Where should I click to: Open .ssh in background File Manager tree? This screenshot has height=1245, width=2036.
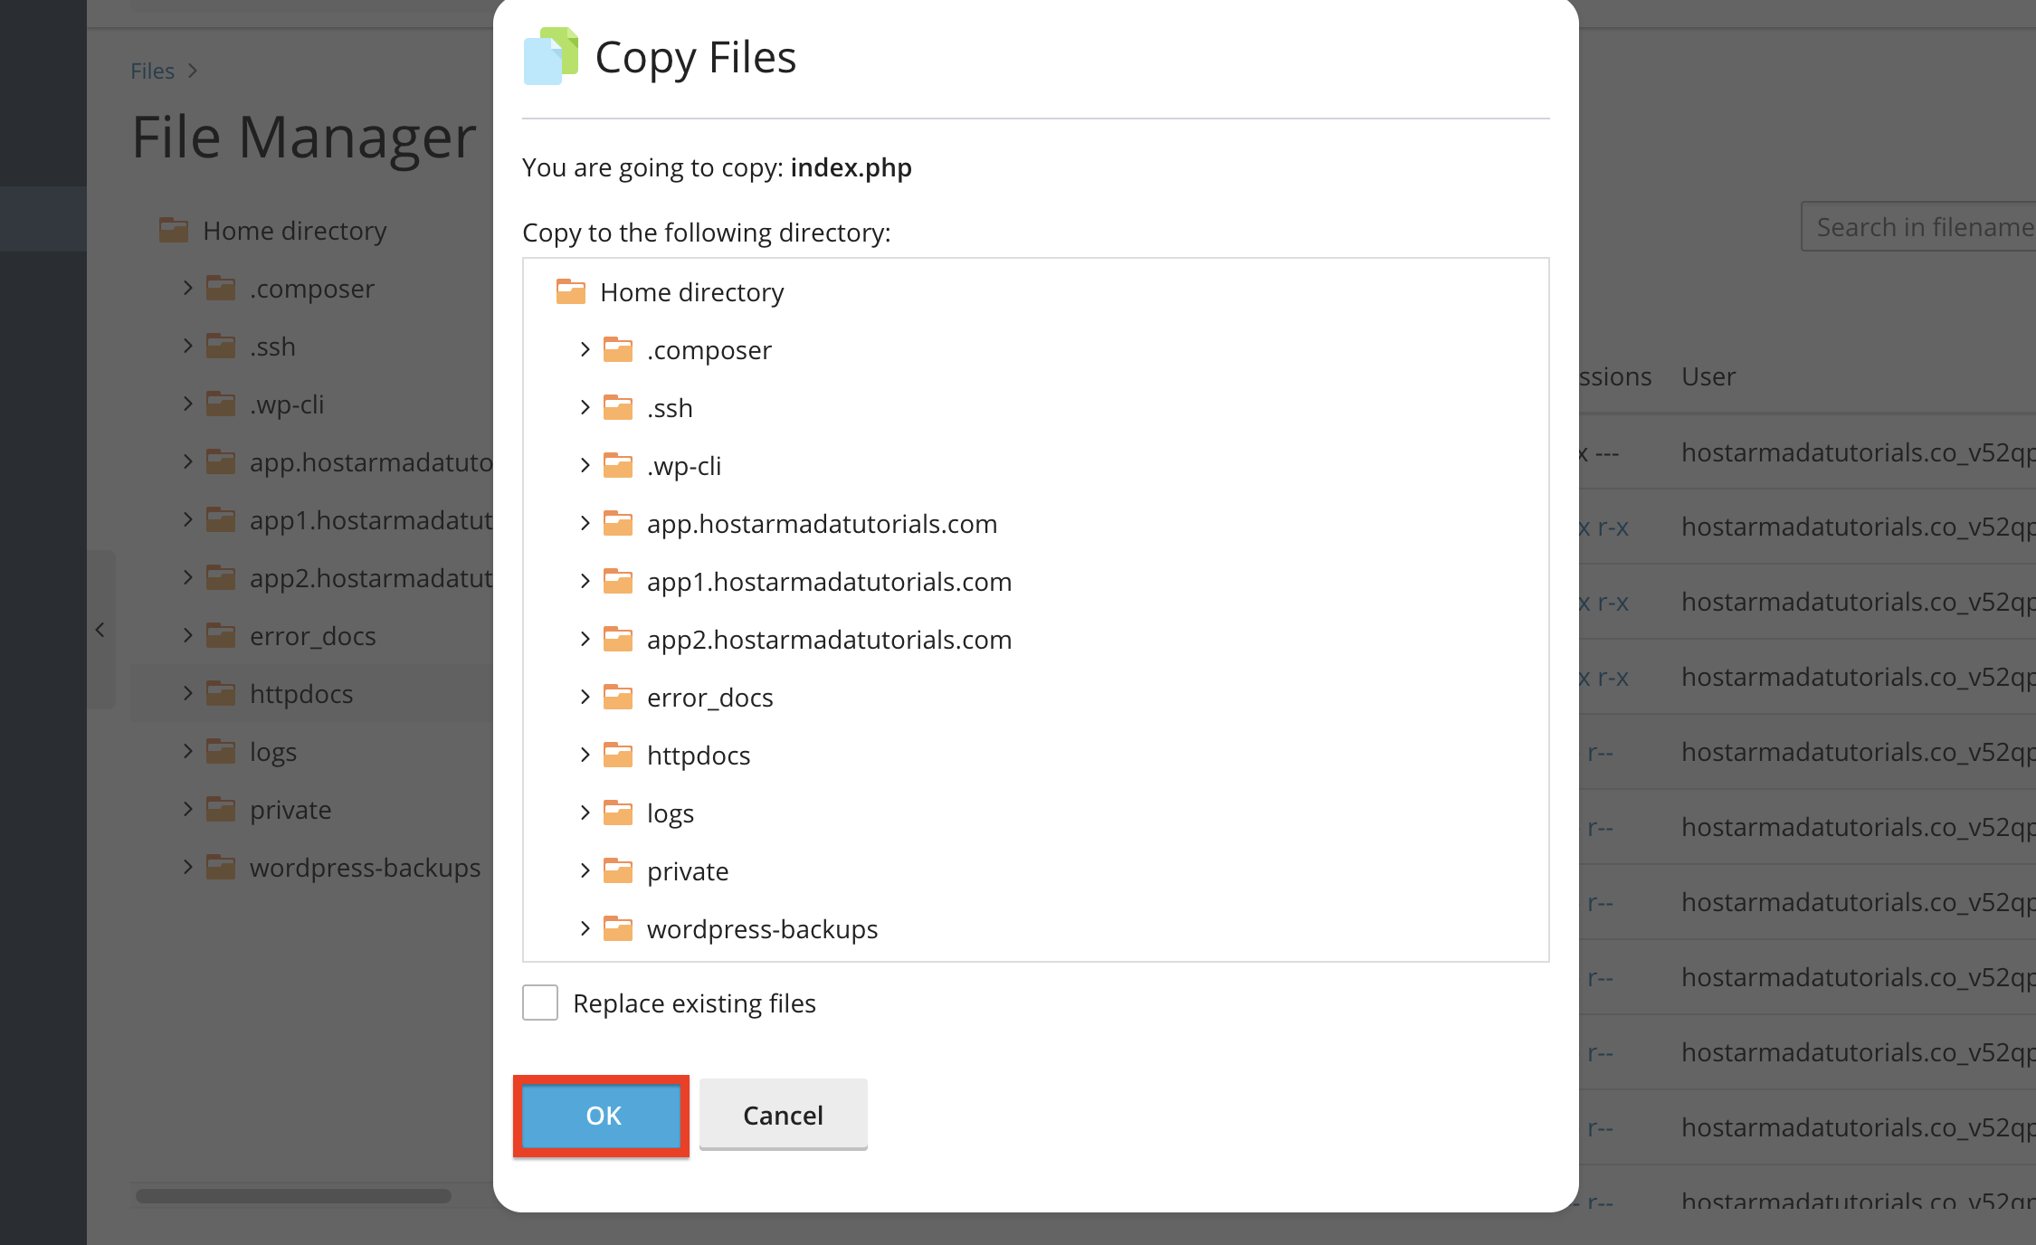[x=272, y=347]
